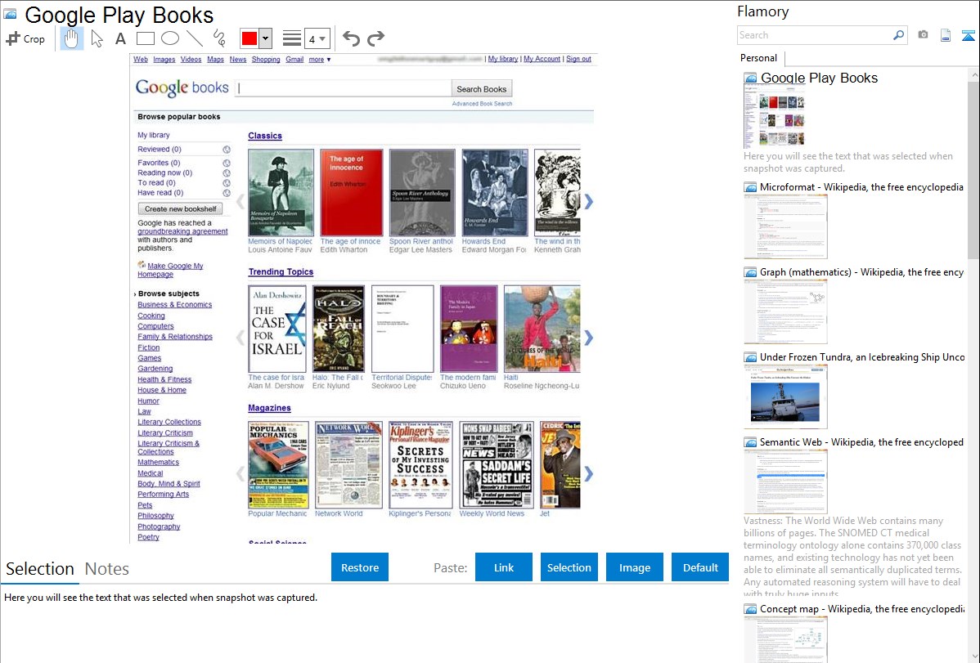
Task: Click the Images link in top navigation
Action: pos(164,60)
